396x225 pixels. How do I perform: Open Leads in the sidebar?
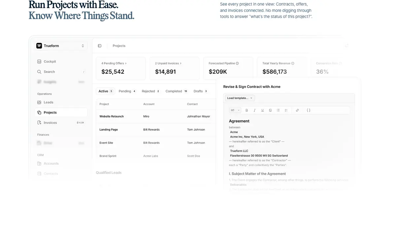pyautogui.click(x=61, y=102)
